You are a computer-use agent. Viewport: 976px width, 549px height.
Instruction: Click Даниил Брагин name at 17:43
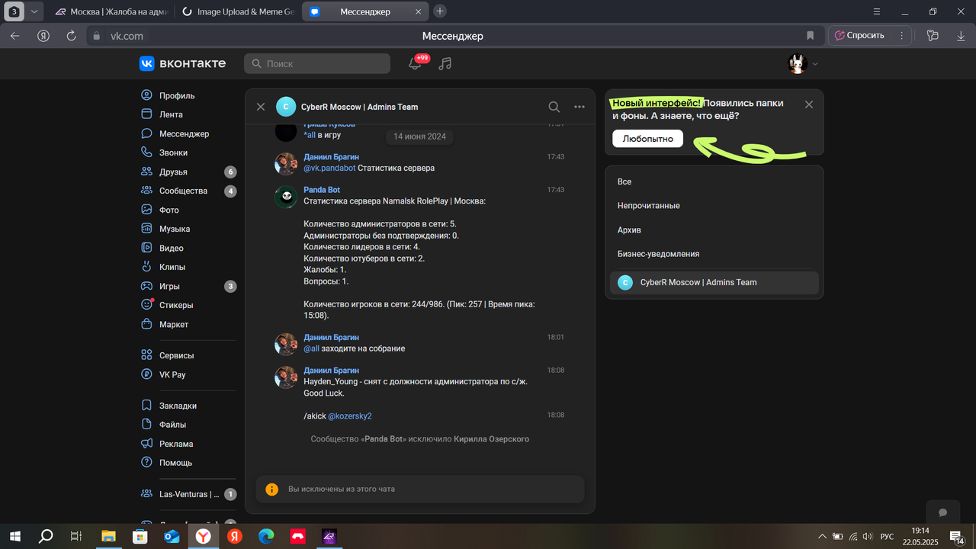click(x=331, y=157)
